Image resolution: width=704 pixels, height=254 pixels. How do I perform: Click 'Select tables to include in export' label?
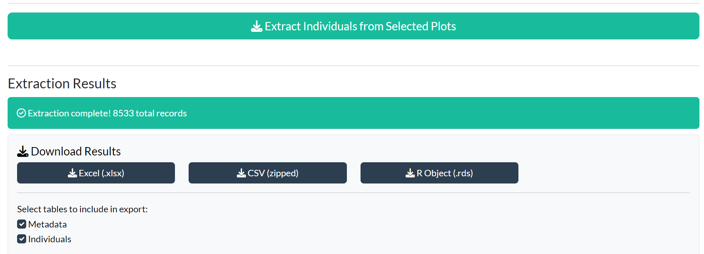tap(82, 209)
